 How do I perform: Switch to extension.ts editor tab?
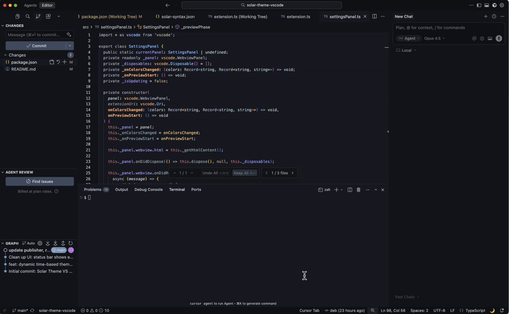(295, 17)
